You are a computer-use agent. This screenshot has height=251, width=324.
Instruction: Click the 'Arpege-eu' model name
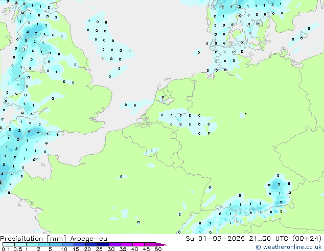pos(88,239)
